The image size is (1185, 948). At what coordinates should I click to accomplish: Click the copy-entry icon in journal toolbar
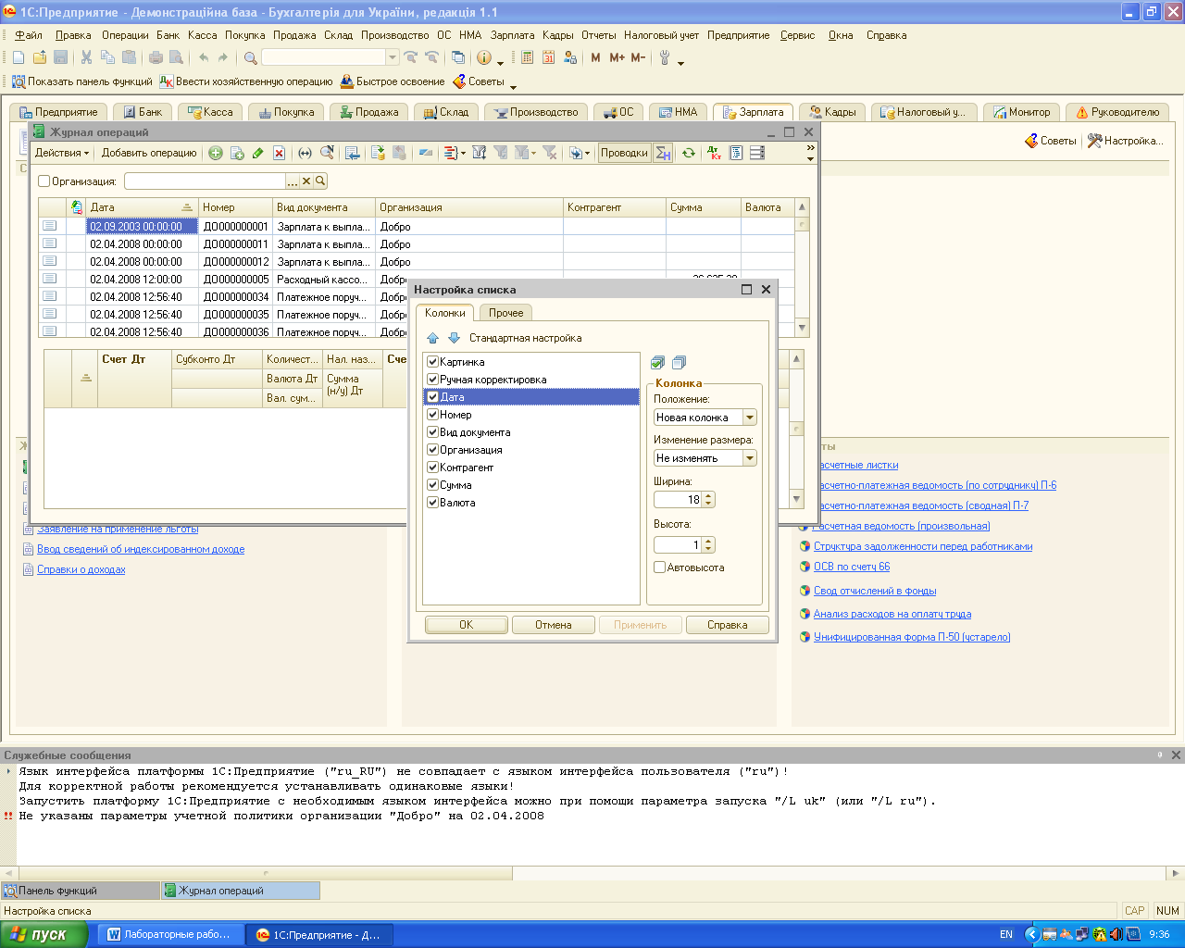point(237,153)
